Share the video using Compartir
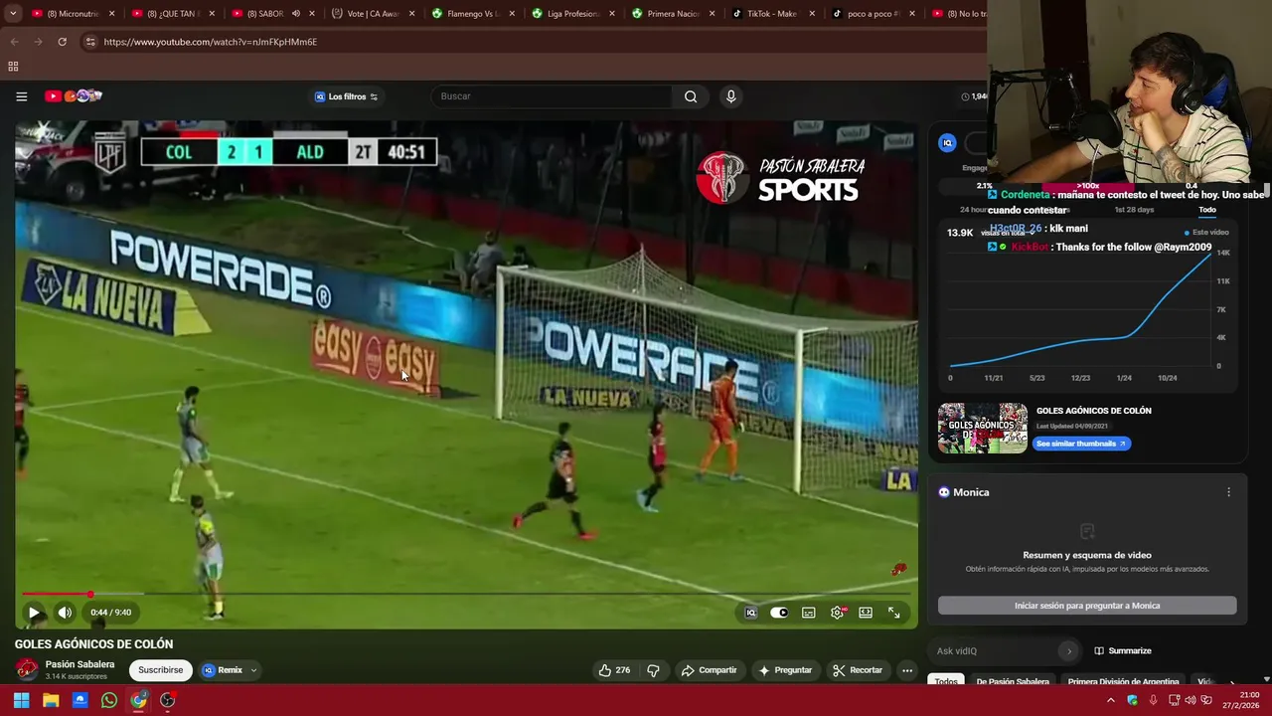The width and height of the screenshot is (1272, 716). pyautogui.click(x=709, y=670)
